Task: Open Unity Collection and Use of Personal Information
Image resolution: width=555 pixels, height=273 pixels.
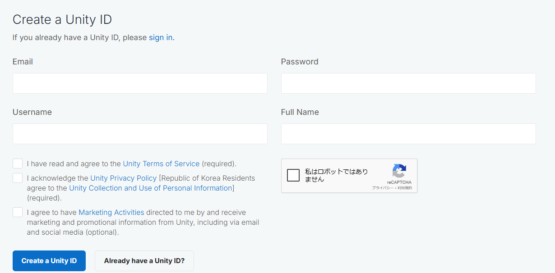Action: click(x=150, y=188)
